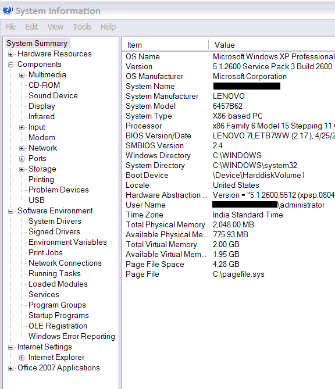The height and width of the screenshot is (389, 335).
Task: Select System Summary in the tree
Action: 37,43
